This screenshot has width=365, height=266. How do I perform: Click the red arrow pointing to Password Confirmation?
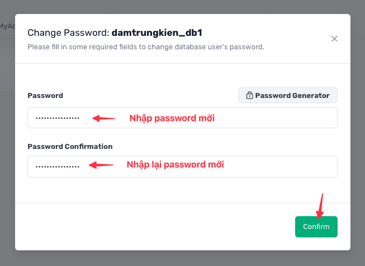point(102,165)
